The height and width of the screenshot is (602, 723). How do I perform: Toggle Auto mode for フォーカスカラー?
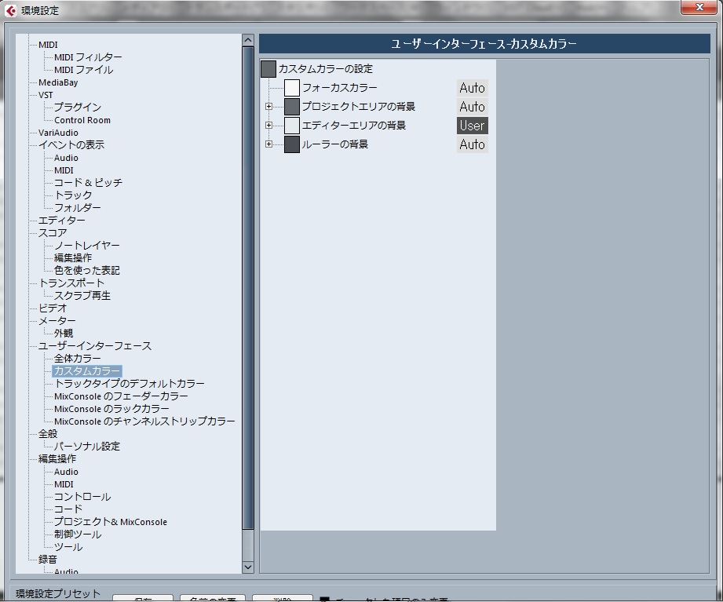coord(472,88)
